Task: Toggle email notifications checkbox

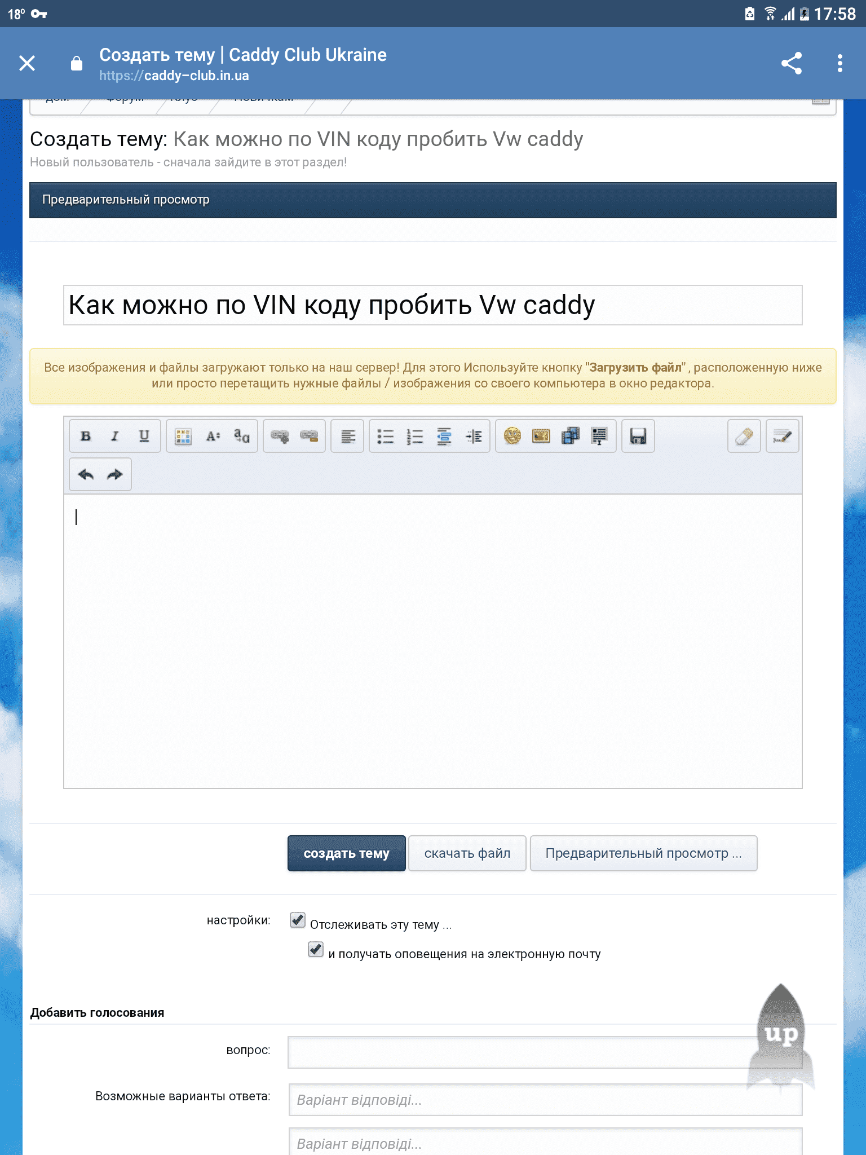Action: tap(316, 949)
